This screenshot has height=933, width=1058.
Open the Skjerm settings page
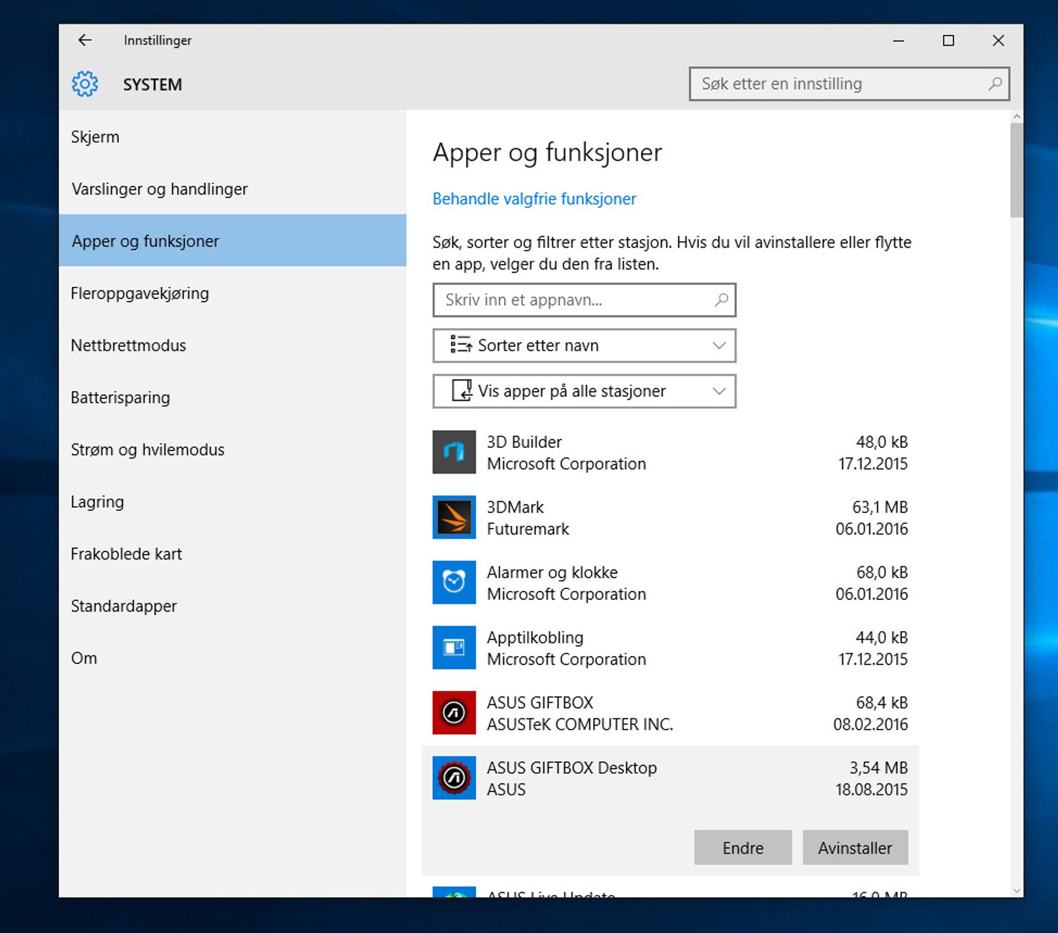233,136
